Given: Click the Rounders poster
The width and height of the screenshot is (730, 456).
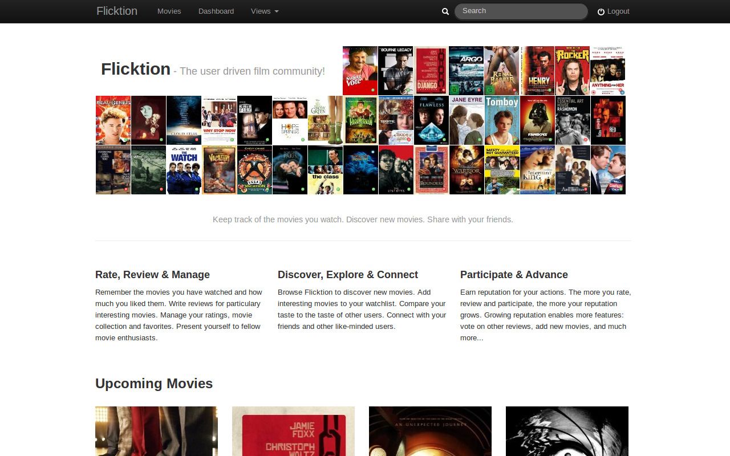Looking at the screenshot, I should tap(431, 169).
